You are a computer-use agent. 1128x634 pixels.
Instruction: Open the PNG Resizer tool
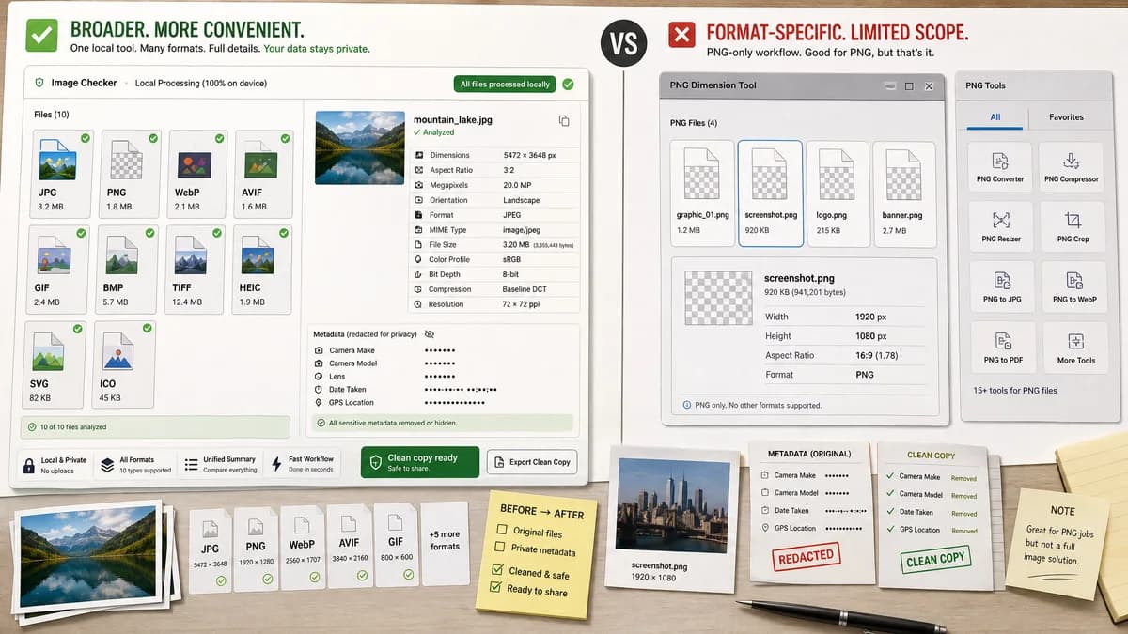coord(1000,226)
